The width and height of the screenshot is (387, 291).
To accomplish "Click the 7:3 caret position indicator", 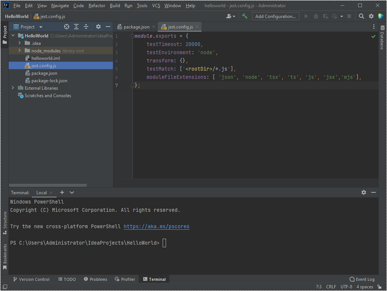I will click(x=319, y=286).
